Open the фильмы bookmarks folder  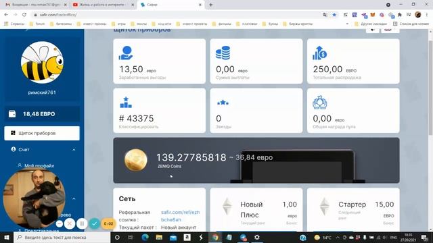pos(222,24)
